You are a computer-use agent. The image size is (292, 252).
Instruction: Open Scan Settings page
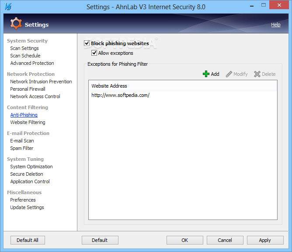(24, 48)
